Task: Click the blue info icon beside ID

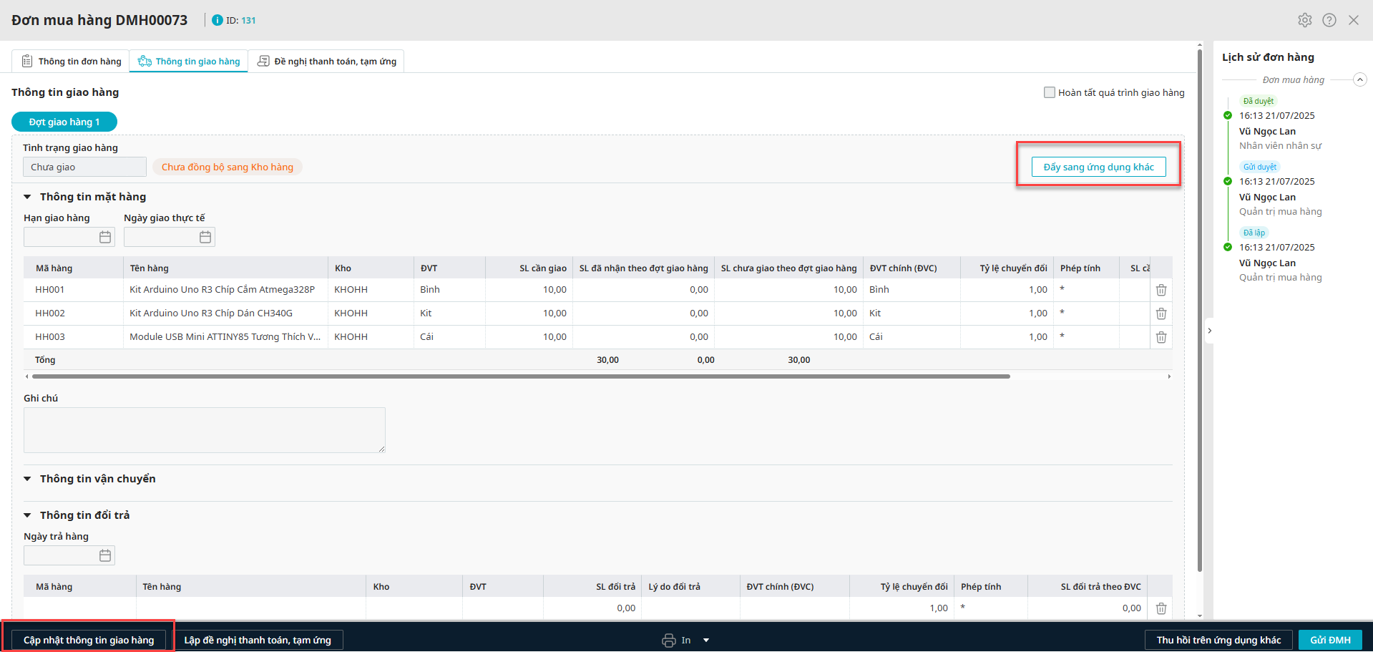Action: 218,20
